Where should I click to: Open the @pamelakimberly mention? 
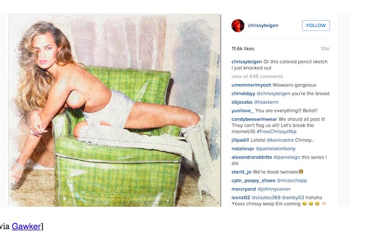[x=275, y=148]
